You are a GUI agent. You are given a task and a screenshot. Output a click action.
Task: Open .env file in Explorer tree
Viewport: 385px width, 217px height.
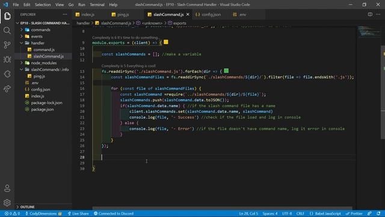click(43, 83)
